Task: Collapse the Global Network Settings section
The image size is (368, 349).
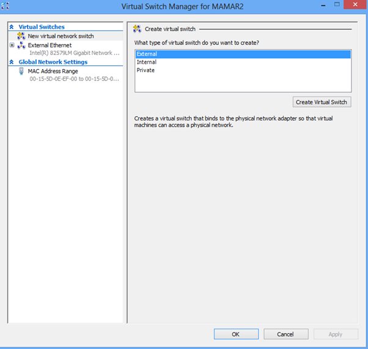Action: point(12,62)
